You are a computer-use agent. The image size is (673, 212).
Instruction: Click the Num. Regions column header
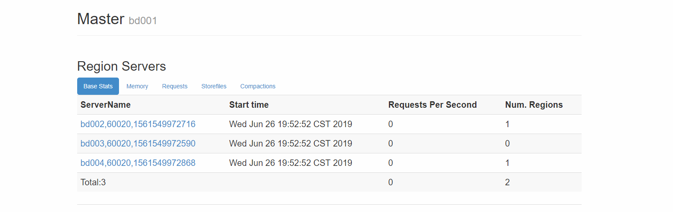[534, 105]
